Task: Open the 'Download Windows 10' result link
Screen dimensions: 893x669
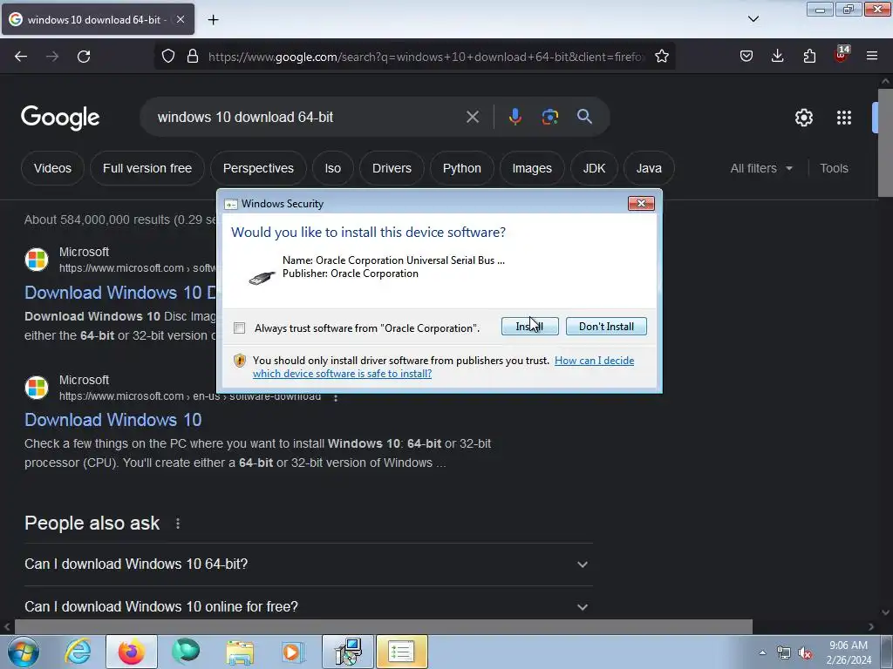Action: [112, 420]
